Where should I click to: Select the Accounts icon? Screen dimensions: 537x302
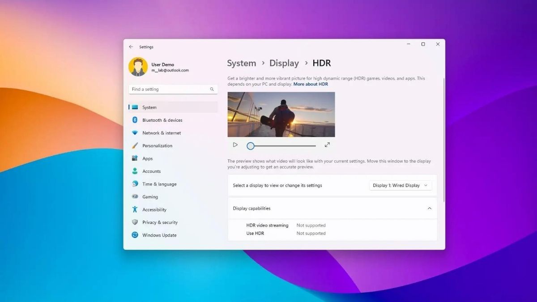(135, 171)
